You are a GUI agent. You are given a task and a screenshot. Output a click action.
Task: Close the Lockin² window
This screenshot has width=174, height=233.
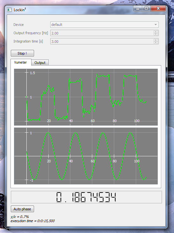[x=158, y=9]
